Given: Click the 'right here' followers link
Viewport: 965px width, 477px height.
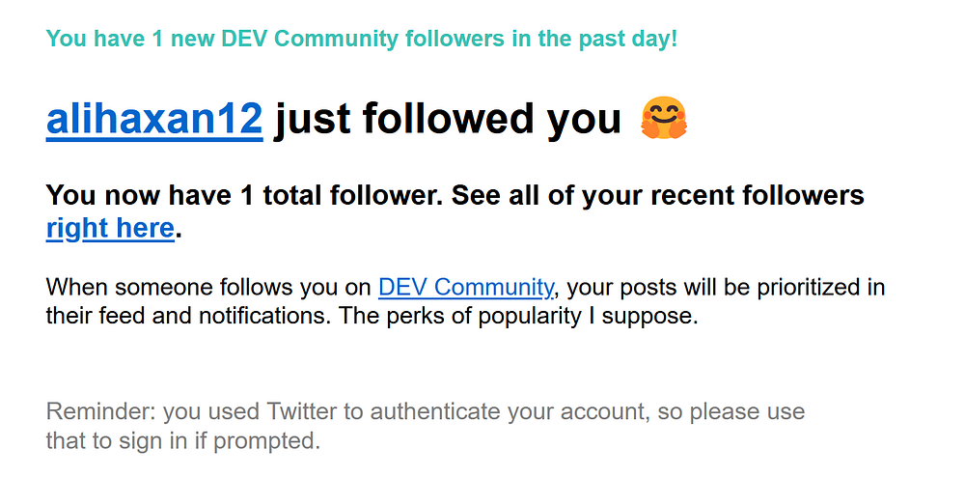Looking at the screenshot, I should click(x=109, y=229).
